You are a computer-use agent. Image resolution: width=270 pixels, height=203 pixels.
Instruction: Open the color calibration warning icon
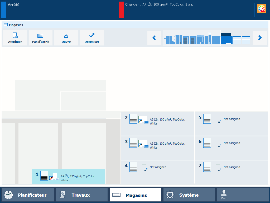tap(261, 9)
